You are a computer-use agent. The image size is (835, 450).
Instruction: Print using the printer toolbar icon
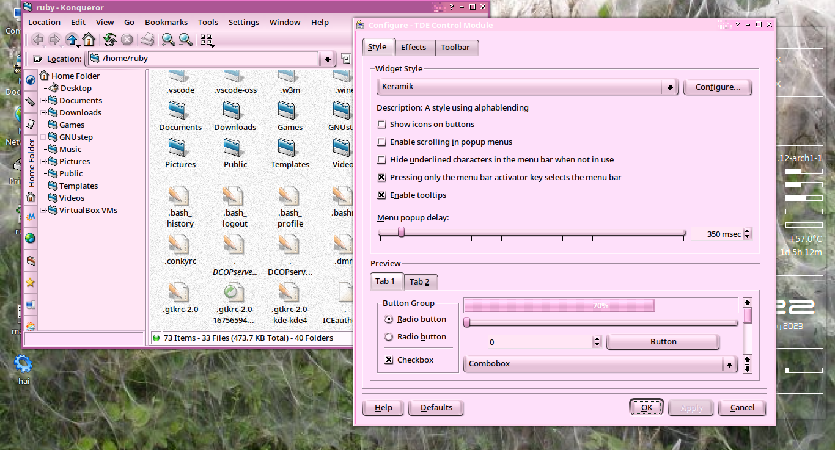[x=147, y=40]
